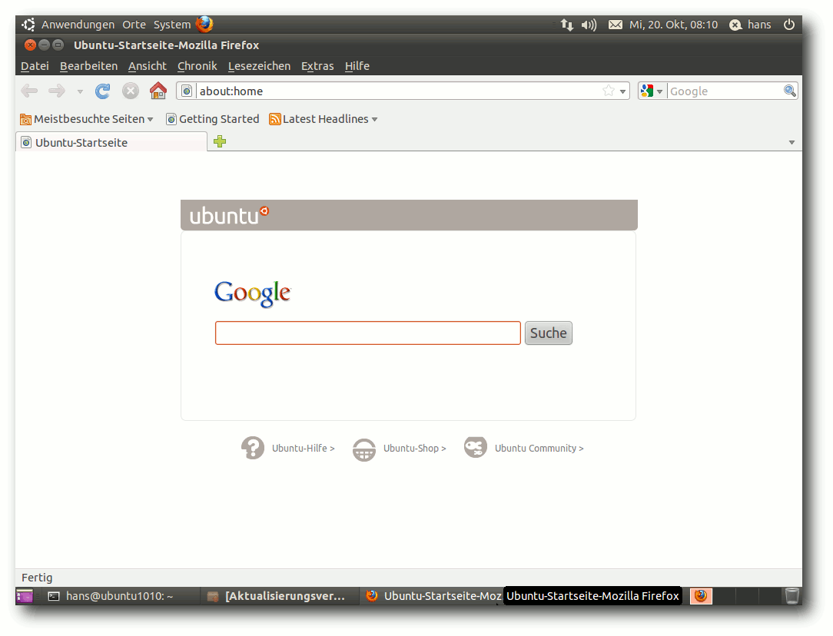Click the Google logo on the start page

pyautogui.click(x=252, y=293)
